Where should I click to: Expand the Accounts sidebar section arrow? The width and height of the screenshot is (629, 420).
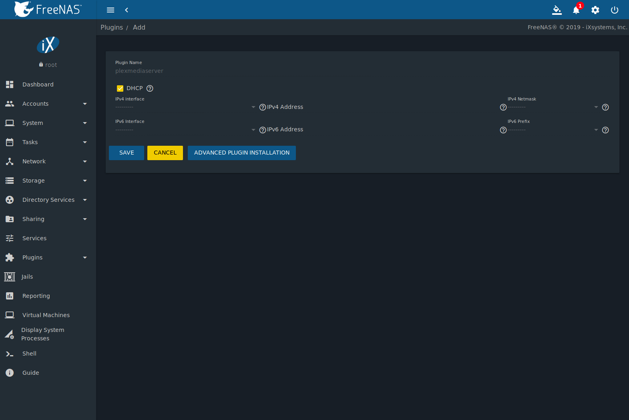pos(85,104)
